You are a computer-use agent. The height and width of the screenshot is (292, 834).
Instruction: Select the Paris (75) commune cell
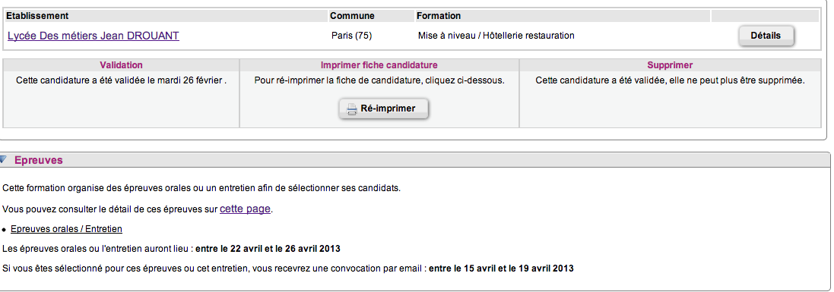click(351, 36)
